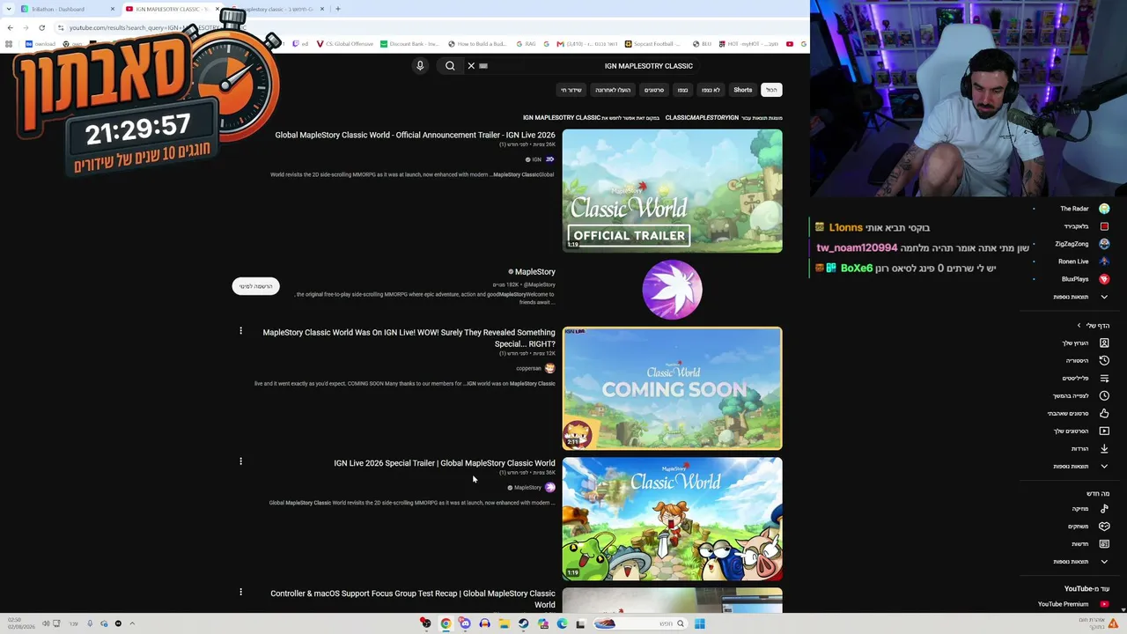Open Discord from the taskbar
Image resolution: width=1127 pixels, height=634 pixels.
point(465,623)
